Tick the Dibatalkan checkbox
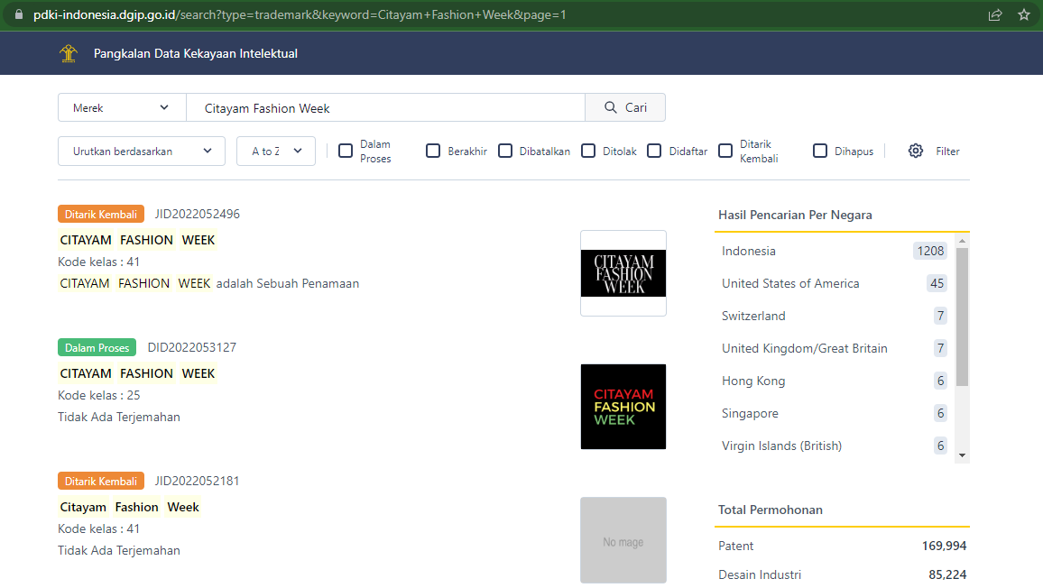Screen dimensions: 1043x588 click(x=505, y=151)
